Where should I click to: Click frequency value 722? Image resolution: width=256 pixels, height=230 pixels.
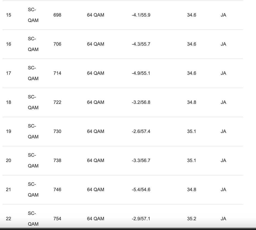(x=57, y=102)
